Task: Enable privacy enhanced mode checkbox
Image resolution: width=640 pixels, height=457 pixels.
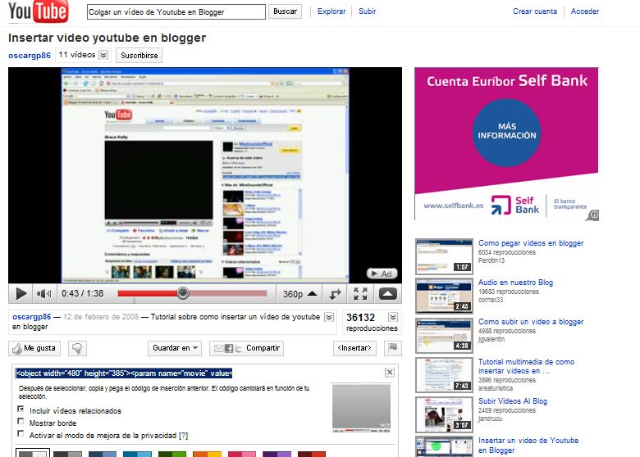Action: click(21, 433)
